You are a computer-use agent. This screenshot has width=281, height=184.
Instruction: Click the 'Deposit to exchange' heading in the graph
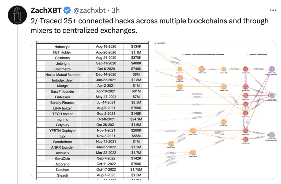pyautogui.click(x=257, y=54)
